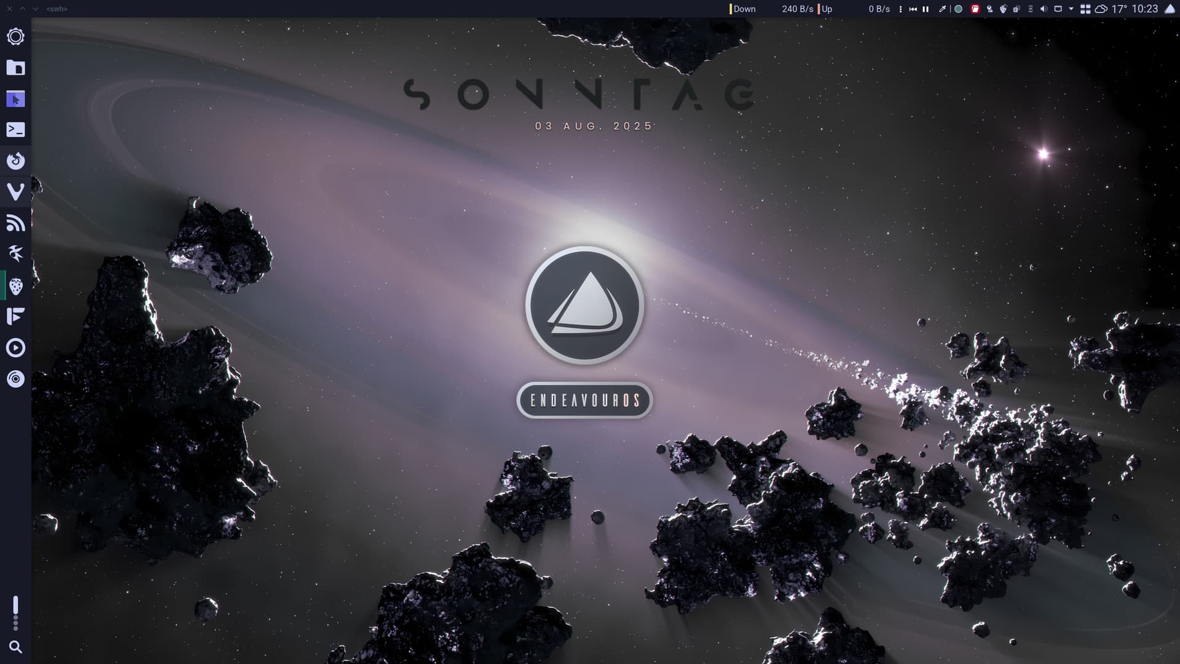Click the phone device tray icon
The width and height of the screenshot is (1180, 664).
pos(1031,9)
